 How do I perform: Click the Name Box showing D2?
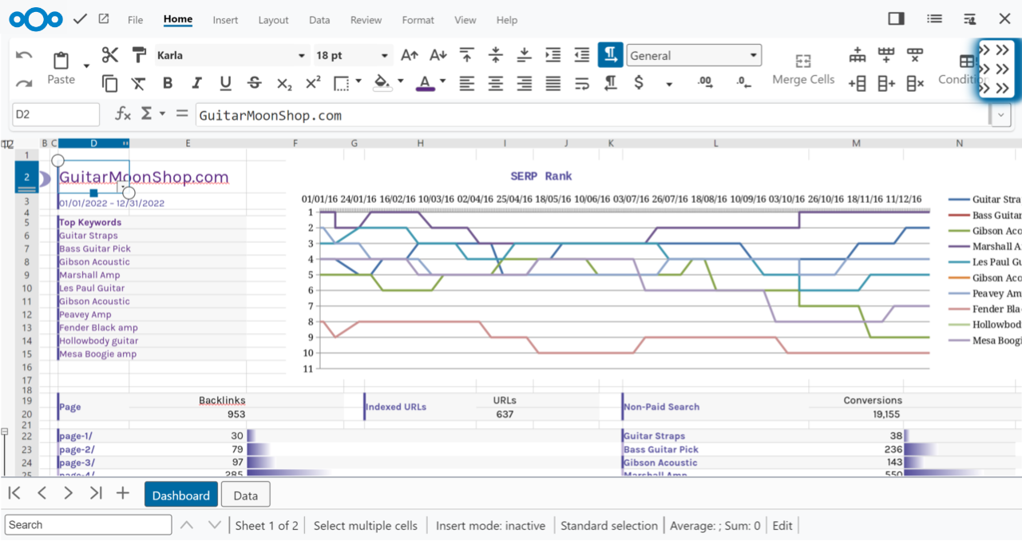pos(56,114)
